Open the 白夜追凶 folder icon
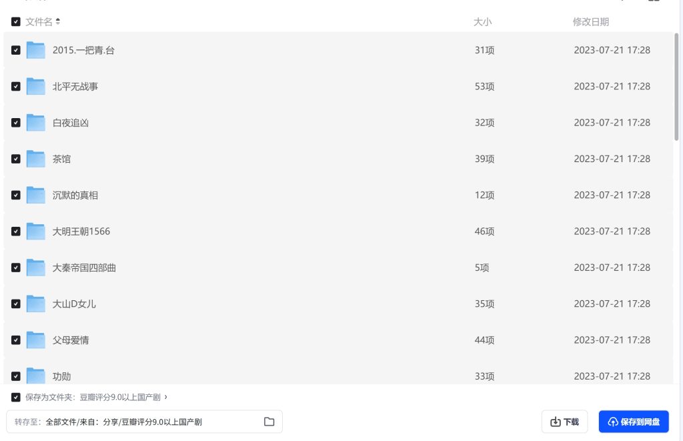The width and height of the screenshot is (683, 441). (36, 123)
